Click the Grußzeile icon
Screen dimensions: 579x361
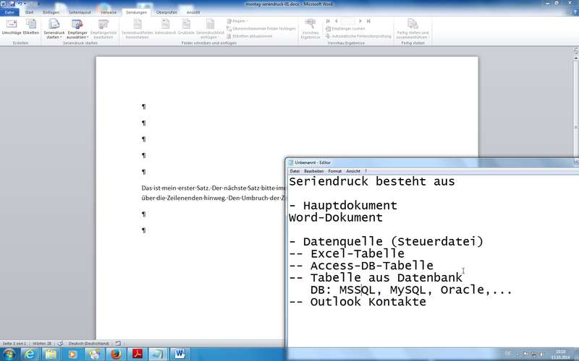[x=186, y=27]
